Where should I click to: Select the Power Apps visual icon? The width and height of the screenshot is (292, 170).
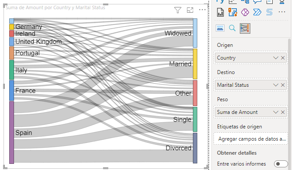[x=245, y=12]
